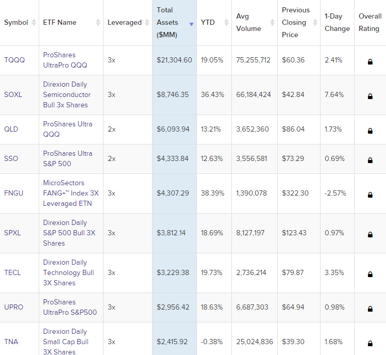Open TNA symbol link

click(x=11, y=342)
